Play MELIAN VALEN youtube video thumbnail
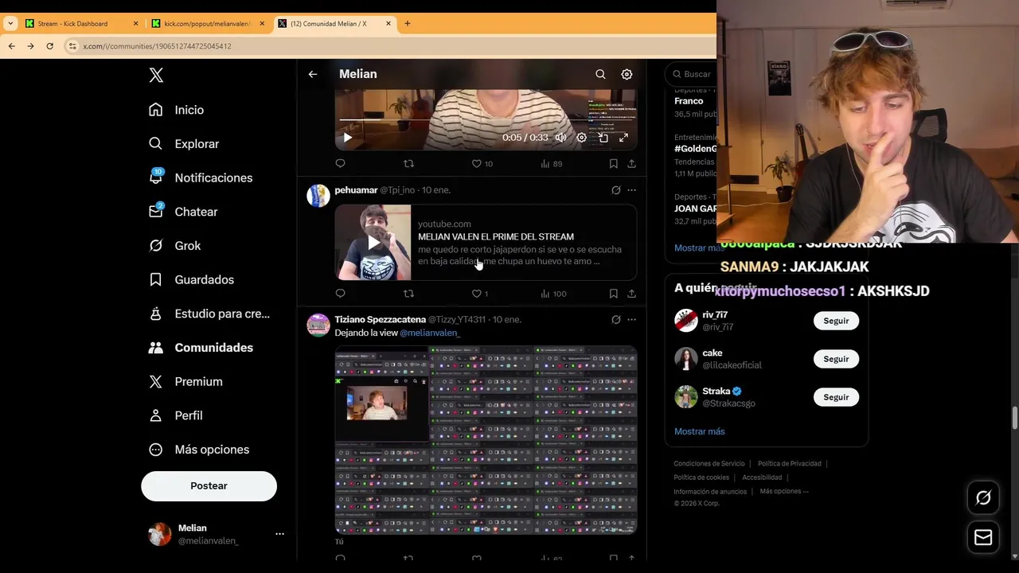Viewport: 1019px width, 573px height. tap(373, 243)
